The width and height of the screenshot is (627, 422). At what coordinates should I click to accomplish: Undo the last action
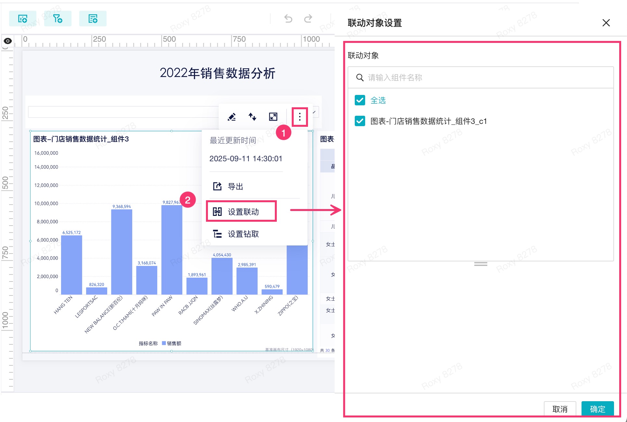[288, 19]
